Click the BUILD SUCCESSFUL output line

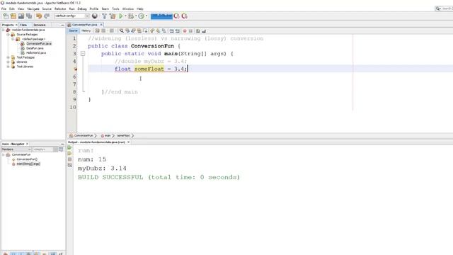tap(159, 177)
